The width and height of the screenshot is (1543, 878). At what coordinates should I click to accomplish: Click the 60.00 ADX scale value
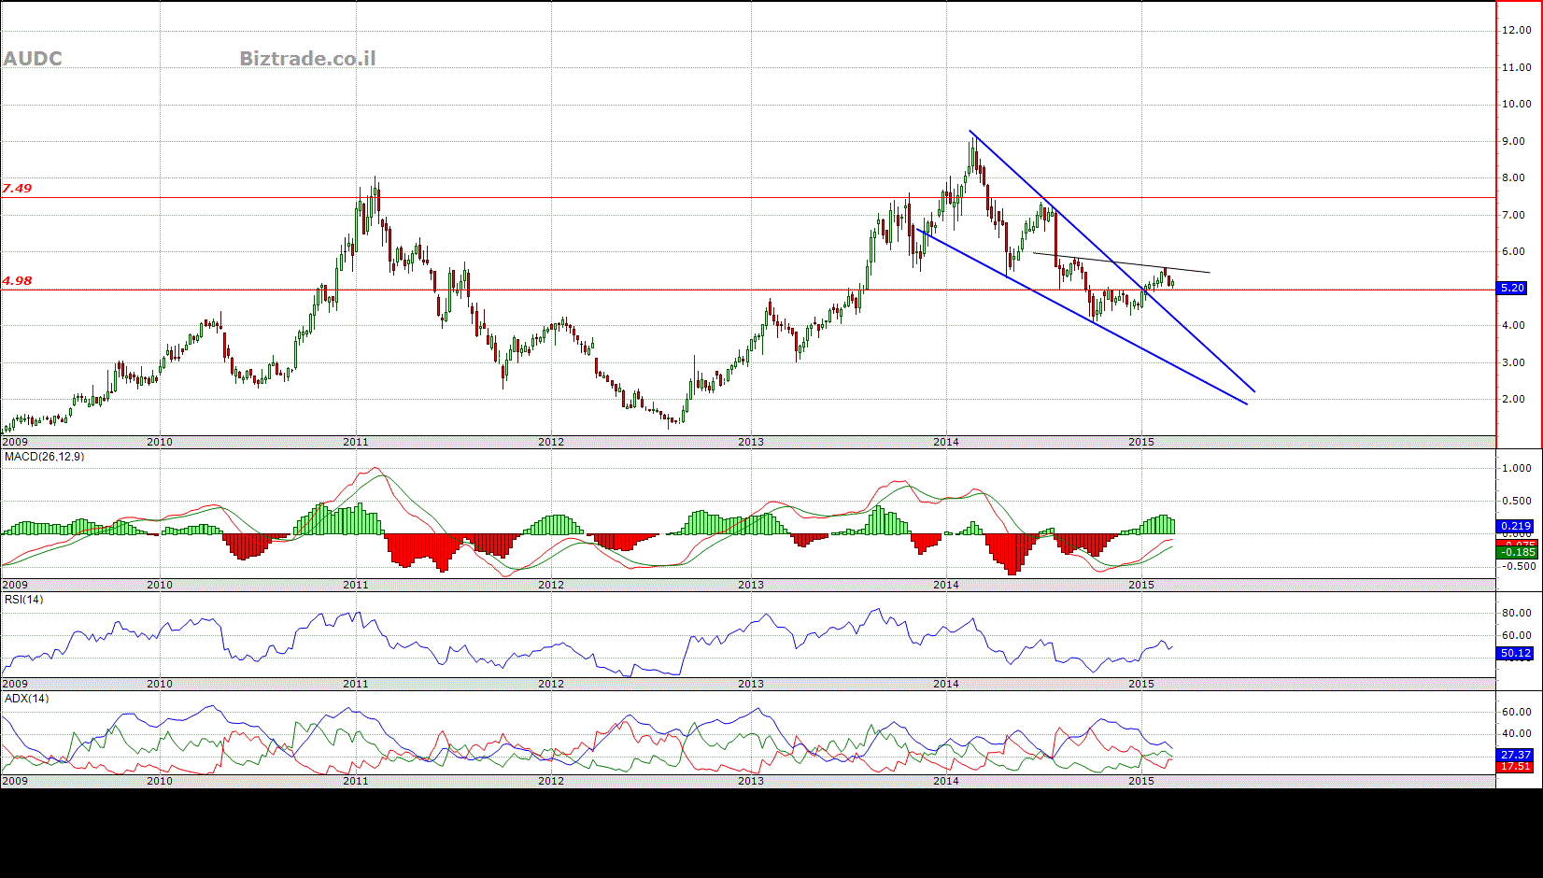coord(1516,712)
